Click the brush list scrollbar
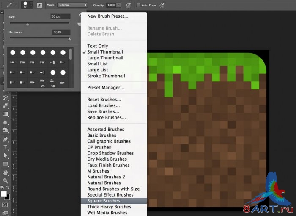Viewport: 296px width, 216px height. pos(71,54)
